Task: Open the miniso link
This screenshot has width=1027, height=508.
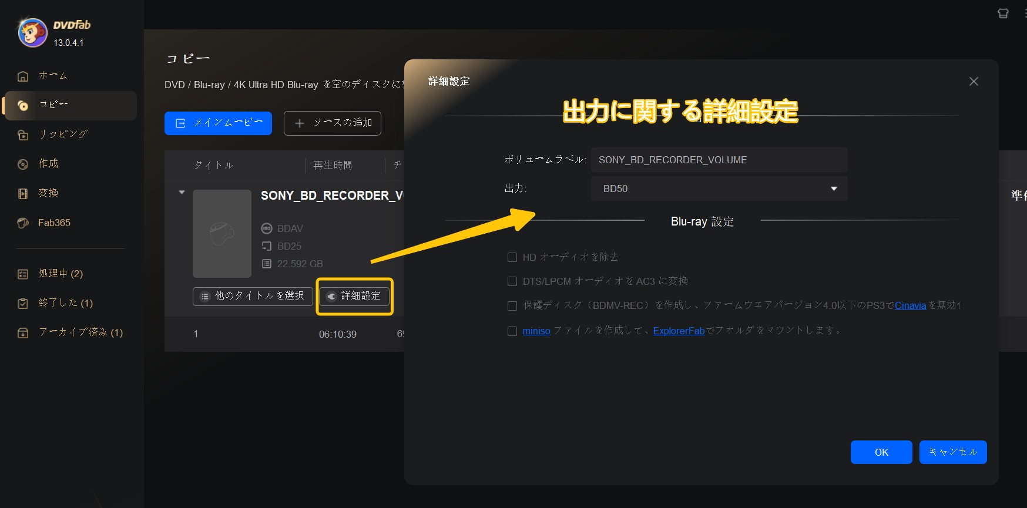Action: pos(536,331)
